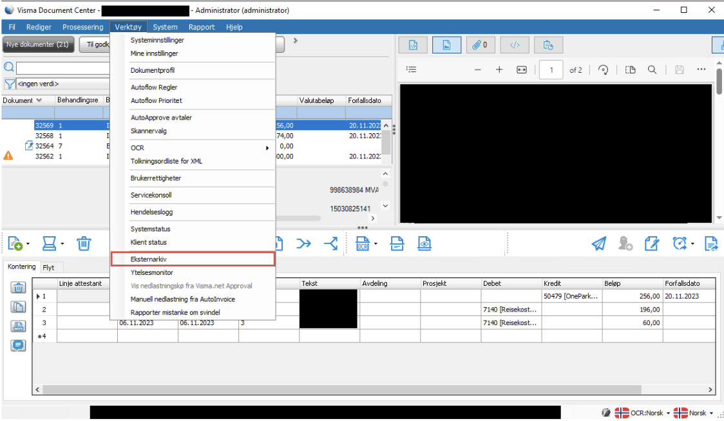Open attachments paperclip button showing 0
The height and width of the screenshot is (421, 724).
point(481,45)
